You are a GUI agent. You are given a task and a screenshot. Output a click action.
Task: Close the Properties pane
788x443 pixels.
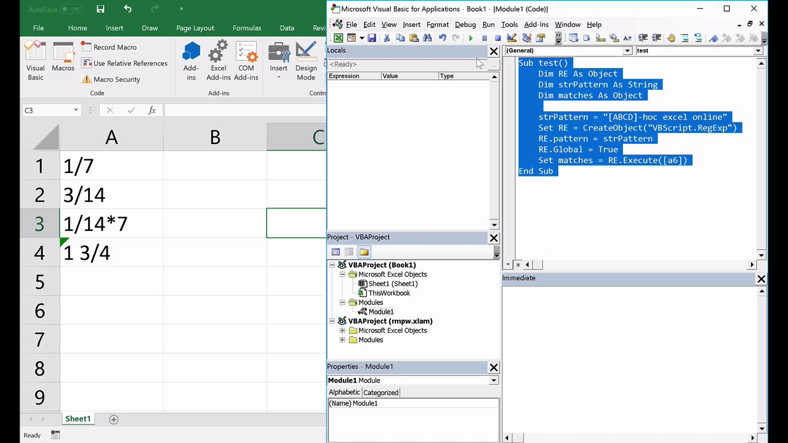494,367
